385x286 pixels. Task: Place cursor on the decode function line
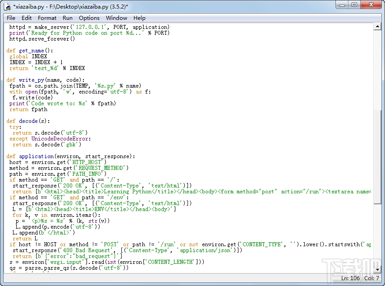[28, 121]
